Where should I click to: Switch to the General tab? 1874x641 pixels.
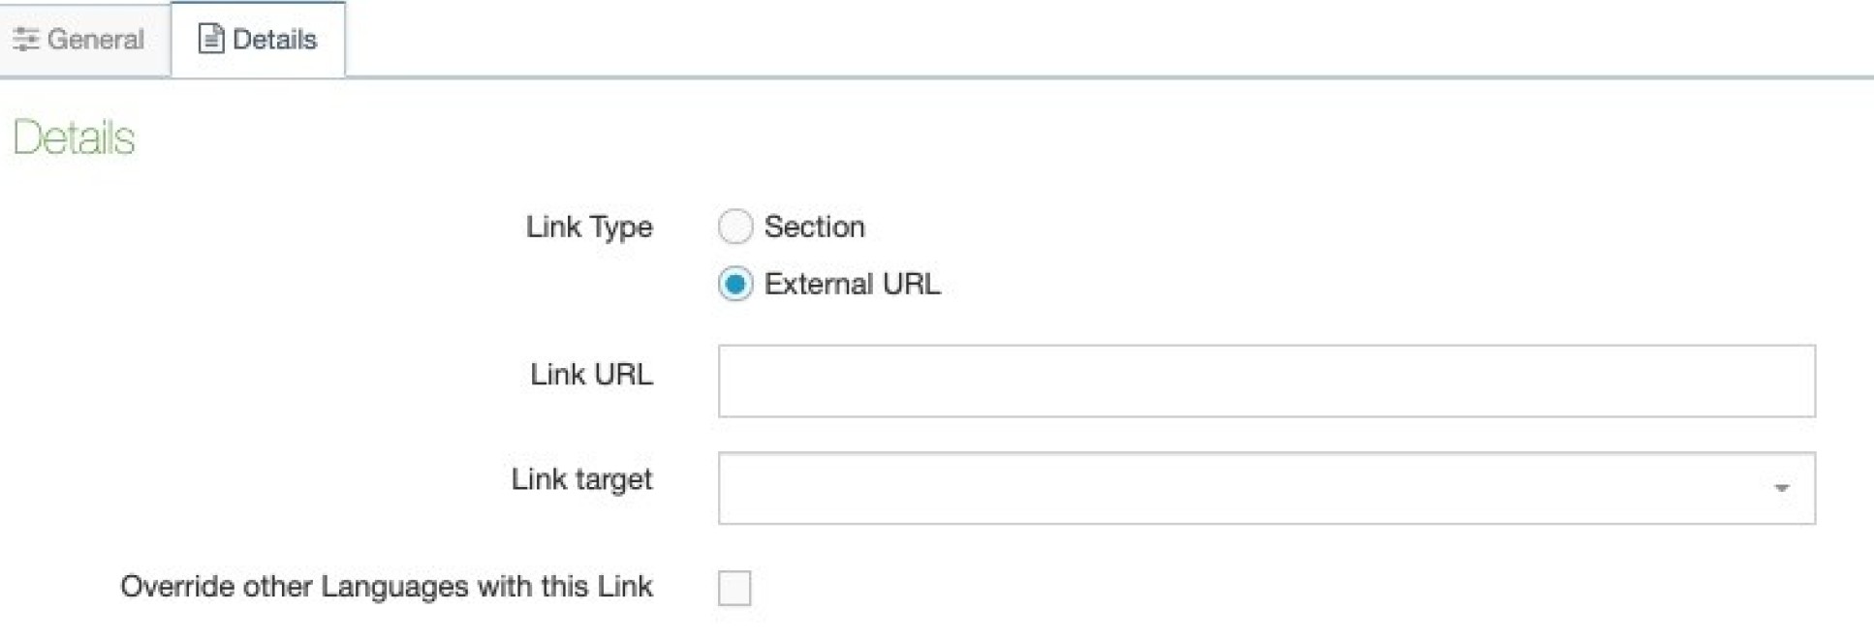point(94,40)
